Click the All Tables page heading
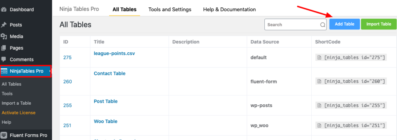Image resolution: width=397 pixels, height=140 pixels. point(76,24)
